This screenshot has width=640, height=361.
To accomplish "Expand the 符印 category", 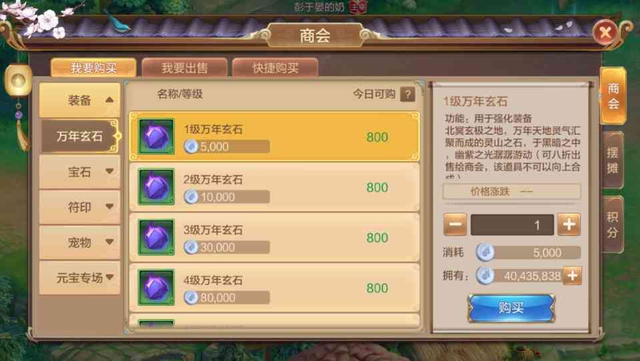I will [x=80, y=207].
